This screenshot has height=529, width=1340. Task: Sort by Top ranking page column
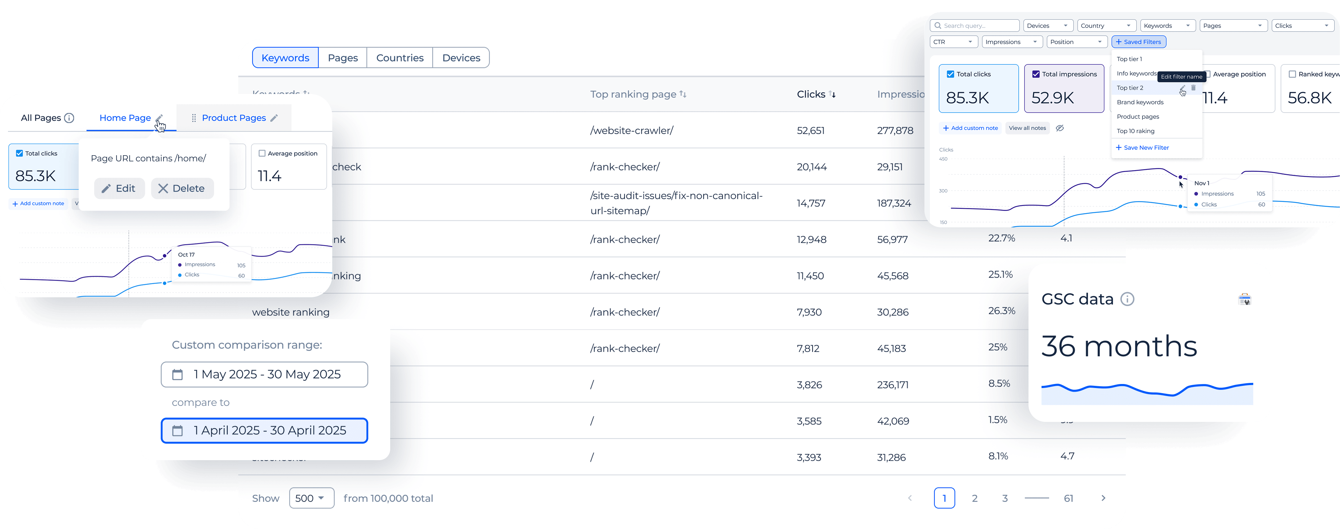point(683,94)
